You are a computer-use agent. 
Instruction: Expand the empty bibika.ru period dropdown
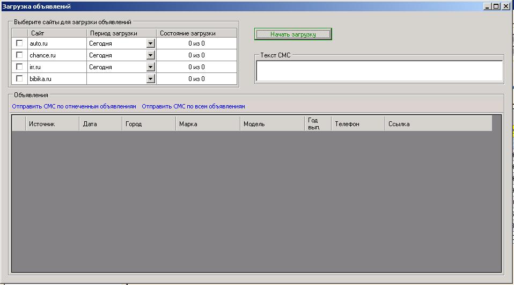pos(150,79)
